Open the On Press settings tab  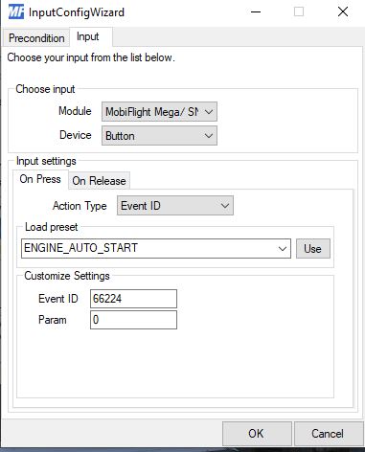click(x=40, y=179)
